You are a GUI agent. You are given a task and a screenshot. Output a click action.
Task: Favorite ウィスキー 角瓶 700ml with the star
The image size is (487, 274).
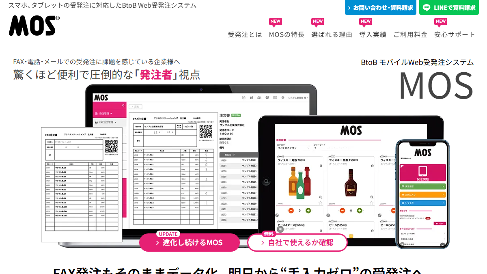(320, 203)
